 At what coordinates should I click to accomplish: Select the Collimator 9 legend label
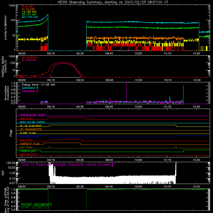coord(30,91)
